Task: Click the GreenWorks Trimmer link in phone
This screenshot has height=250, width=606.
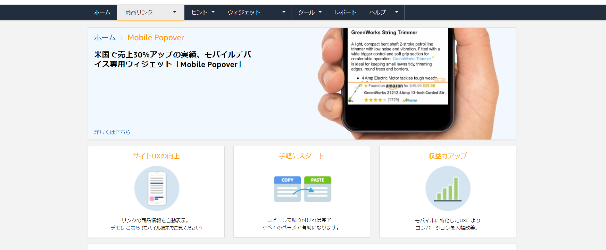Action: (412, 59)
